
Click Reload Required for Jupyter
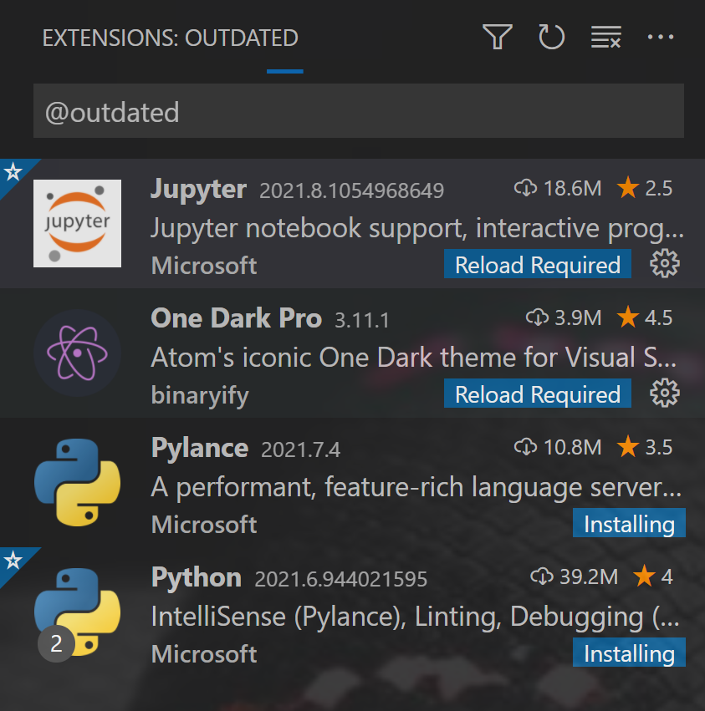[537, 264]
